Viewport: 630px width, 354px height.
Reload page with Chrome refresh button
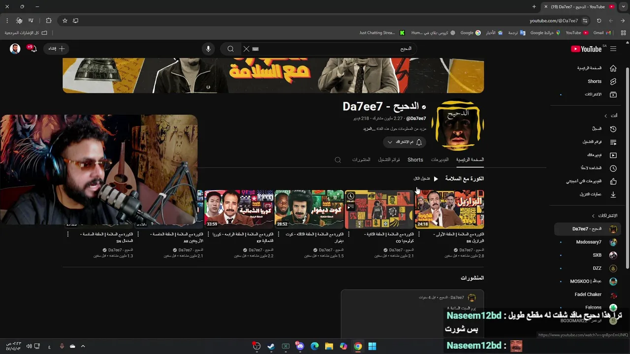(599, 21)
